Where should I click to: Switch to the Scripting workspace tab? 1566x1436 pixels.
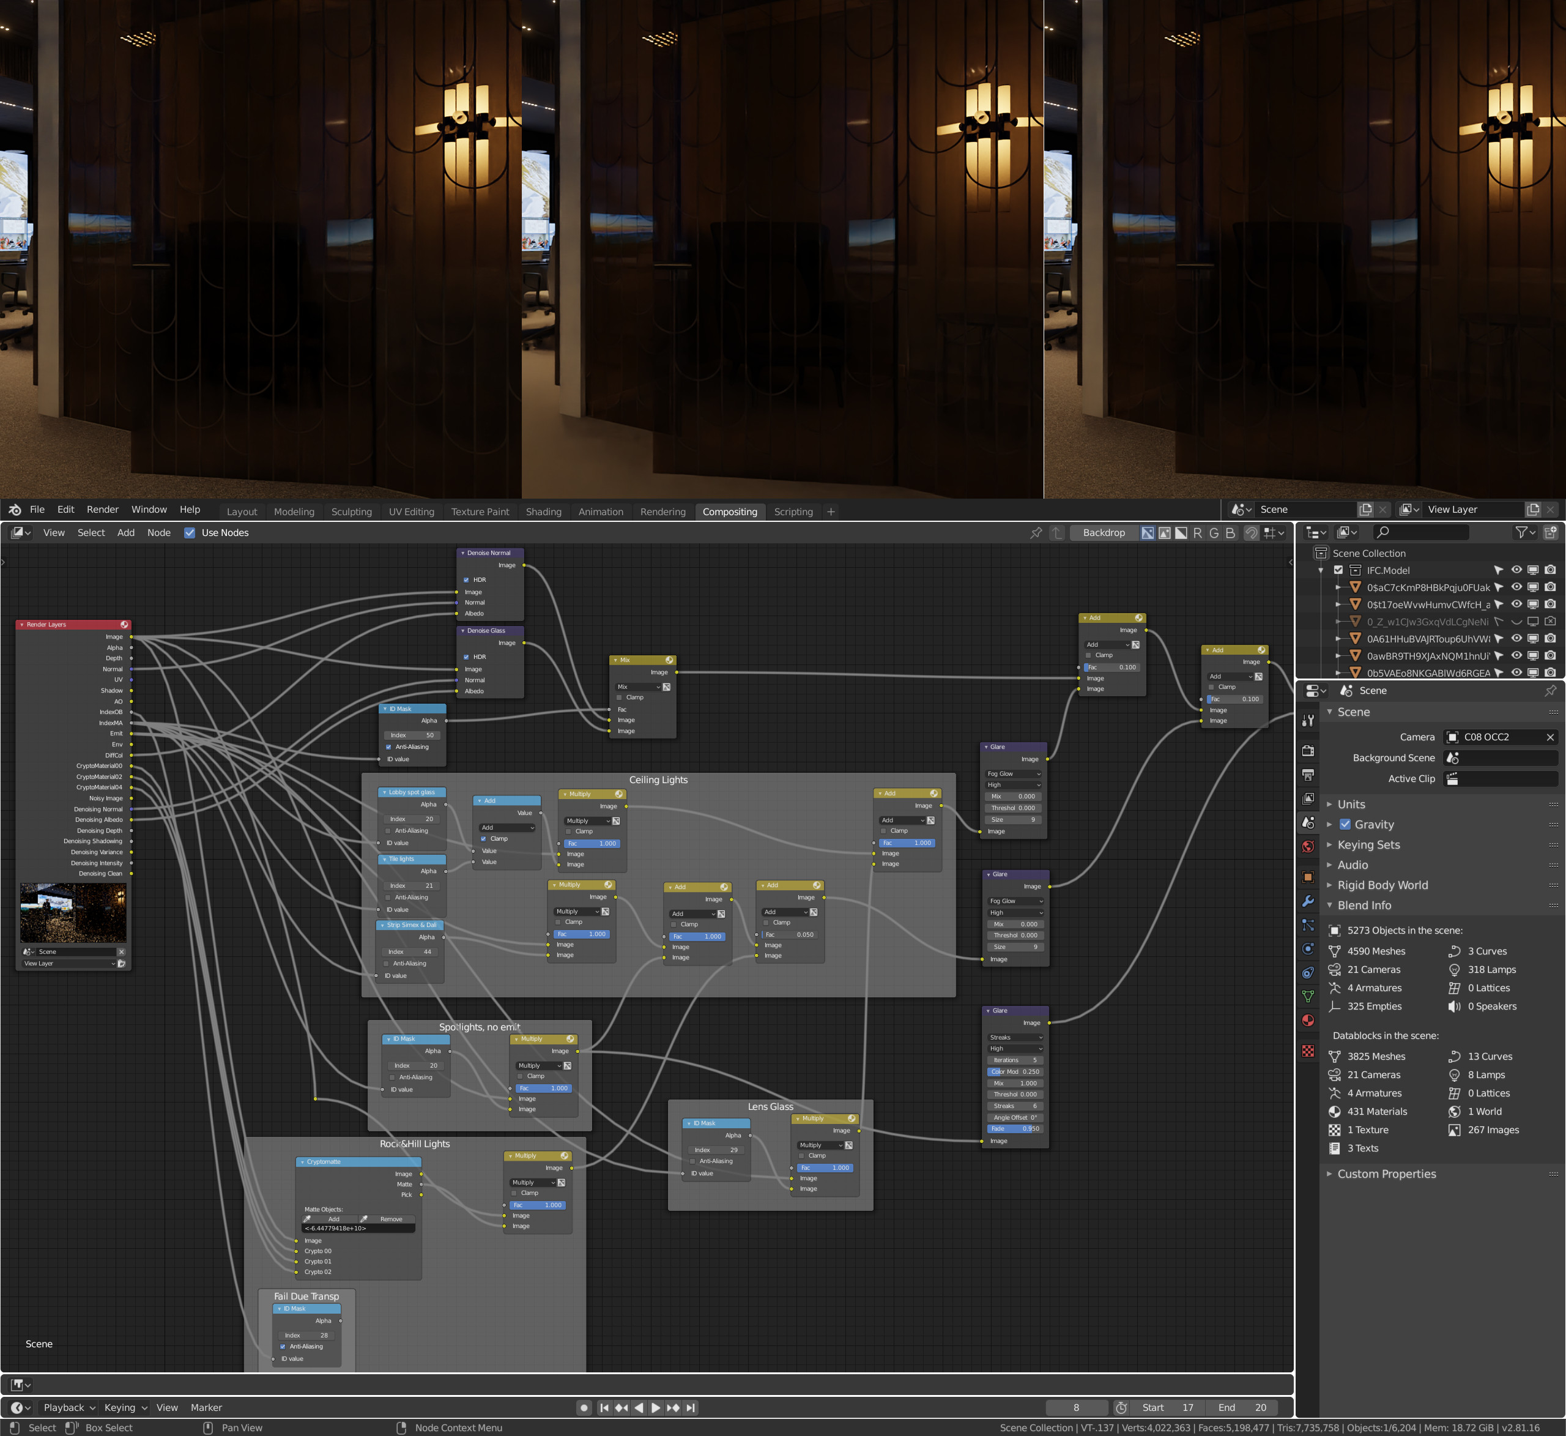pos(793,512)
